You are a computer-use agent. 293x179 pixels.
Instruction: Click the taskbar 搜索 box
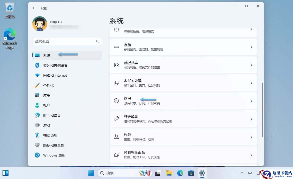pyautogui.click(x=124, y=173)
